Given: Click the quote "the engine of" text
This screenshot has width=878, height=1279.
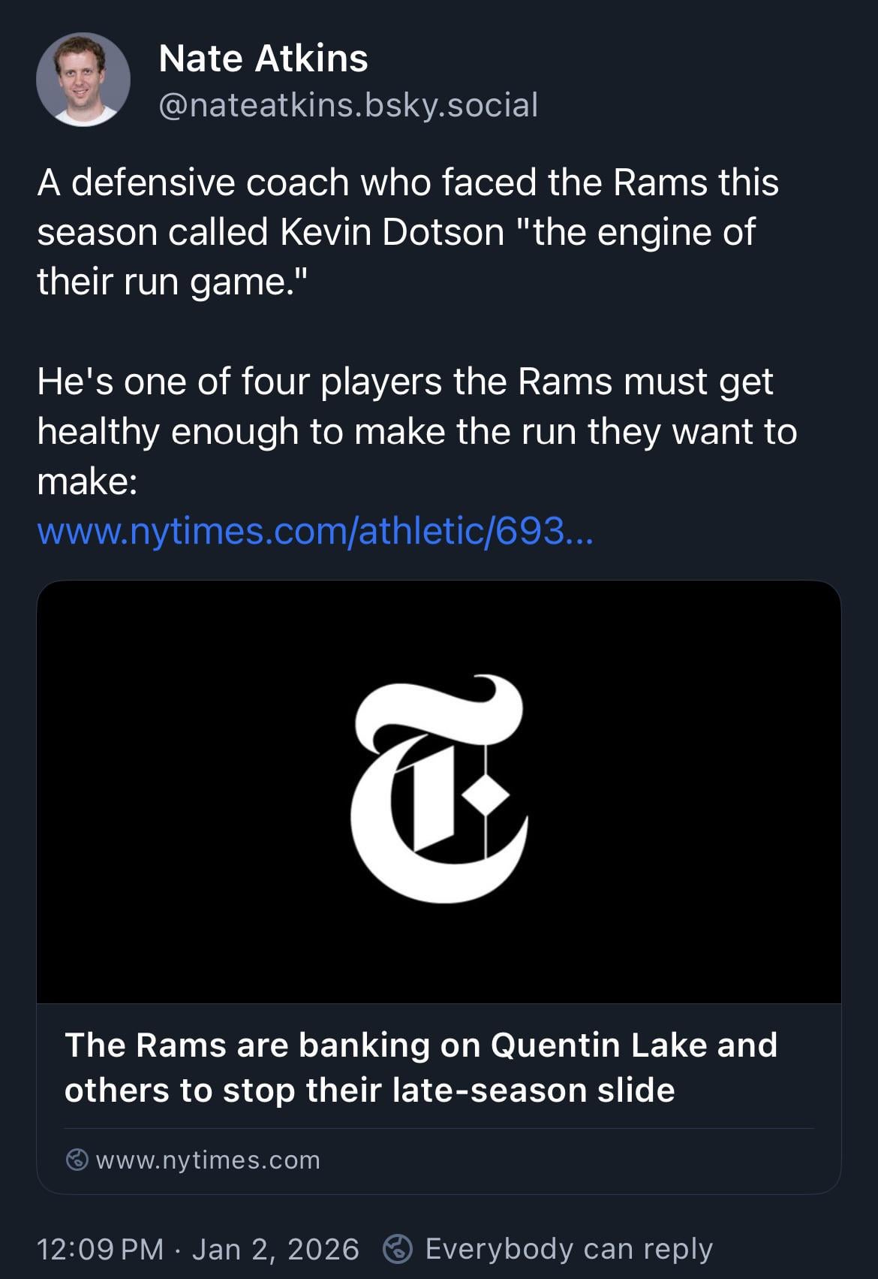Looking at the screenshot, I should (636, 232).
